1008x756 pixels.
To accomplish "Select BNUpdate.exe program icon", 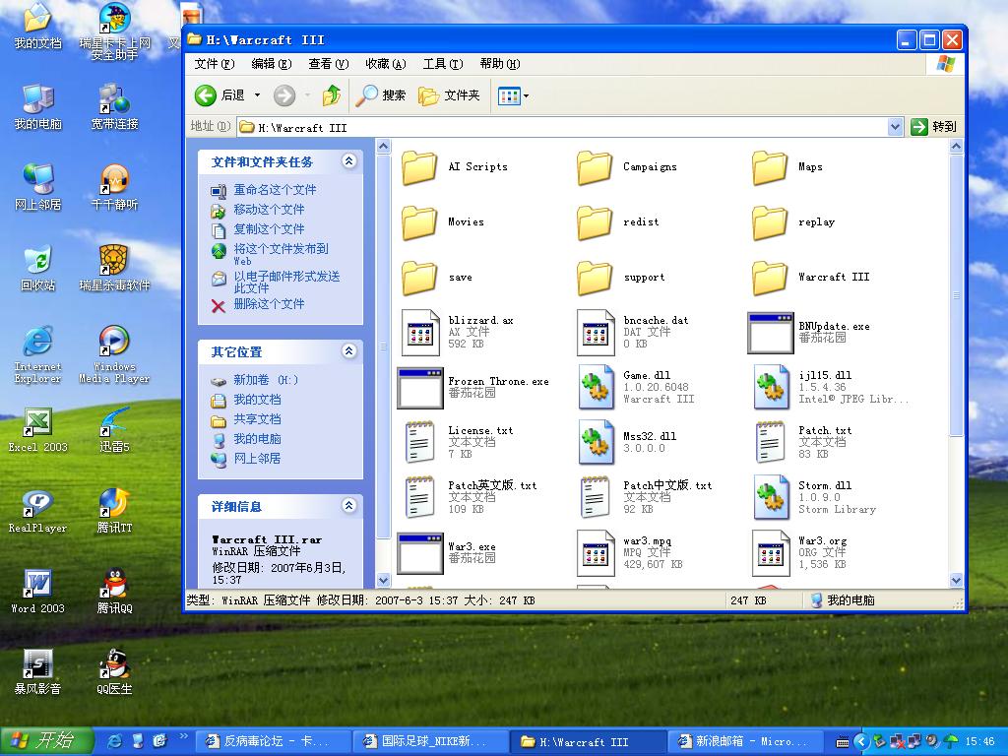I will pyautogui.click(x=770, y=333).
